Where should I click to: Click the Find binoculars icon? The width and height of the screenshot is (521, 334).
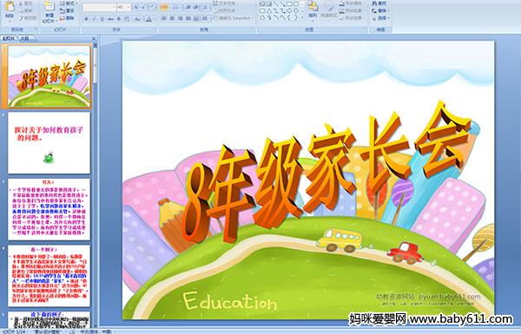(374, 3)
